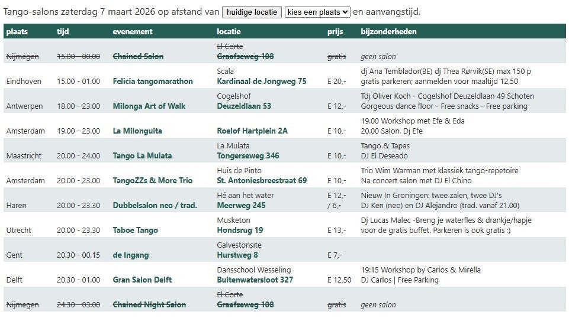Click the 'Tango & Tapas' details text

(385, 145)
